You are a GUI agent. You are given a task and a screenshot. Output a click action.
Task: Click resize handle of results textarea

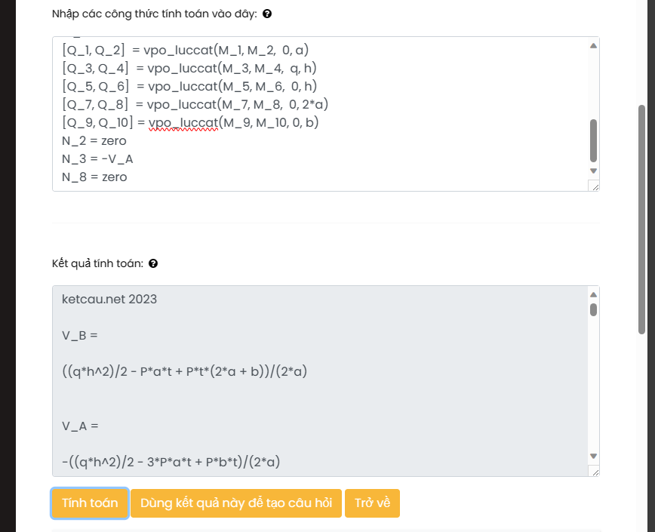pos(595,472)
